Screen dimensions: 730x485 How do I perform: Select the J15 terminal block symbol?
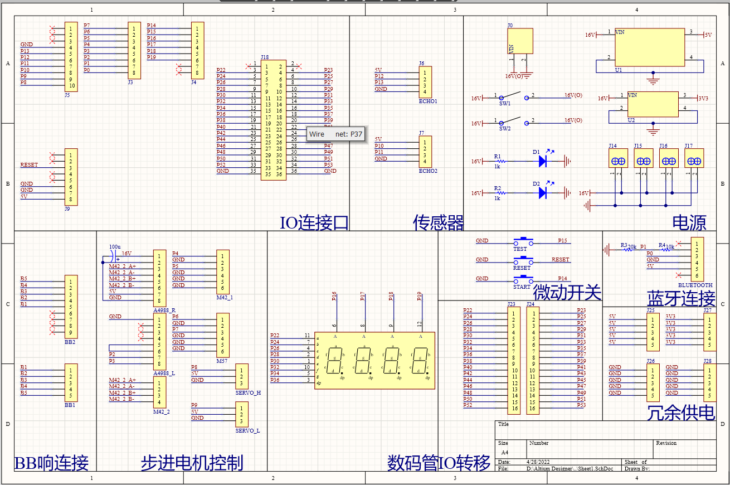(643, 159)
